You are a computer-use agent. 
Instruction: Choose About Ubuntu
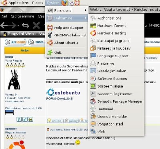pos(67,43)
